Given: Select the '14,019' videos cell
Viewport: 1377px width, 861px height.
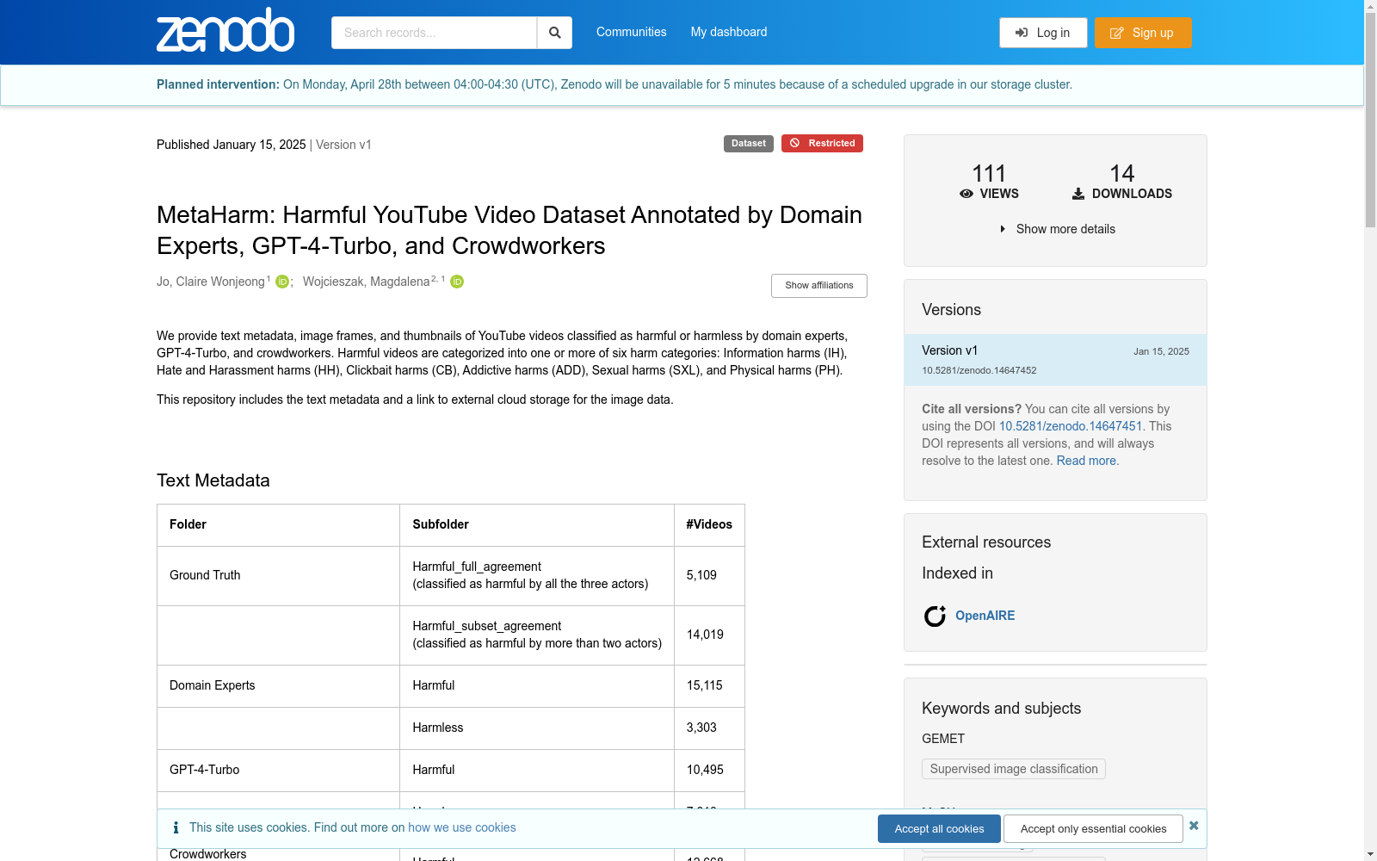Looking at the screenshot, I should 709,635.
